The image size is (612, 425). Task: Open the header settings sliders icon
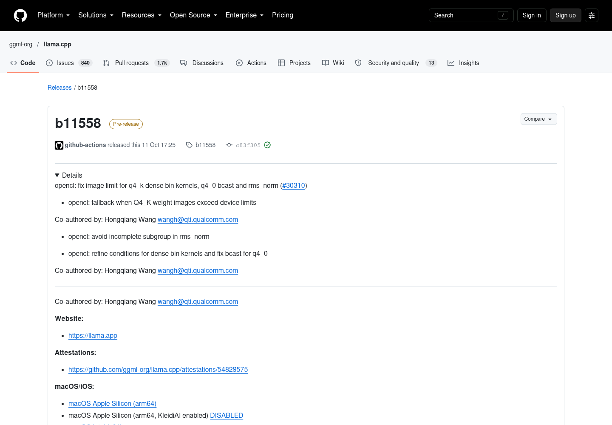592,15
